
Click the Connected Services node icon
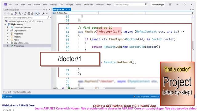(12, 27)
